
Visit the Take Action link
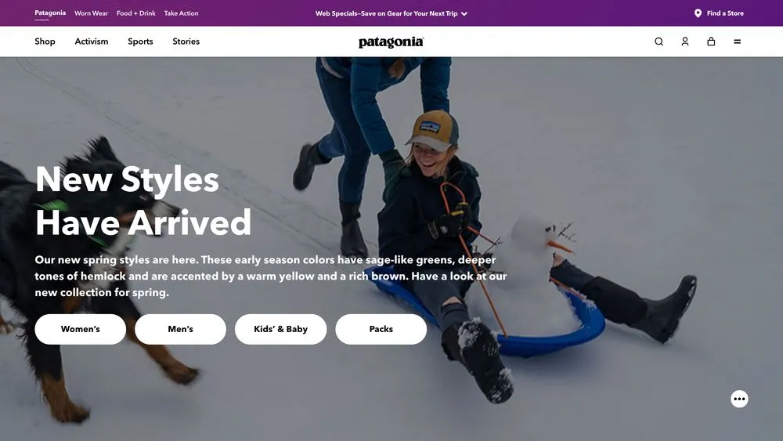181,13
